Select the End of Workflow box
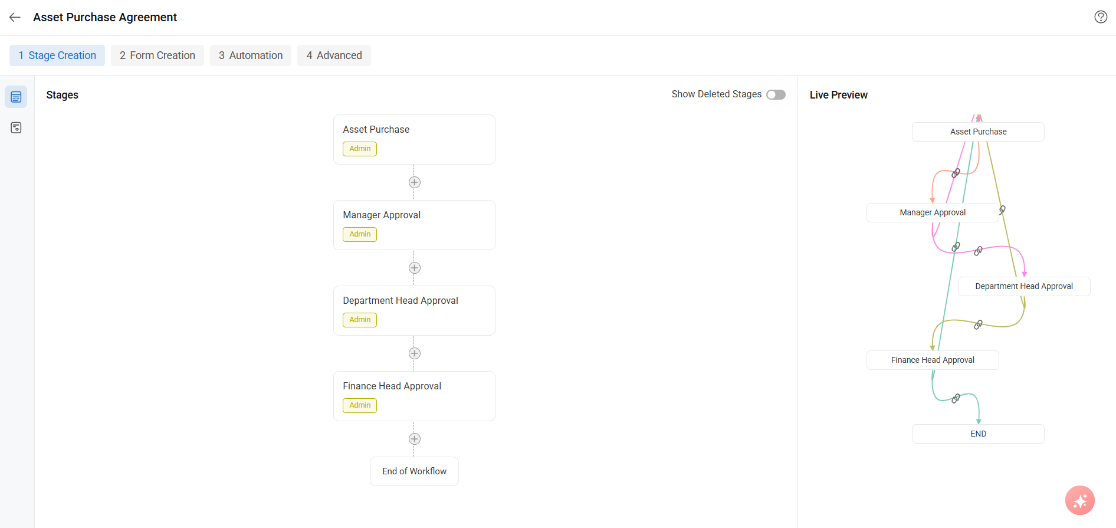 tap(414, 471)
